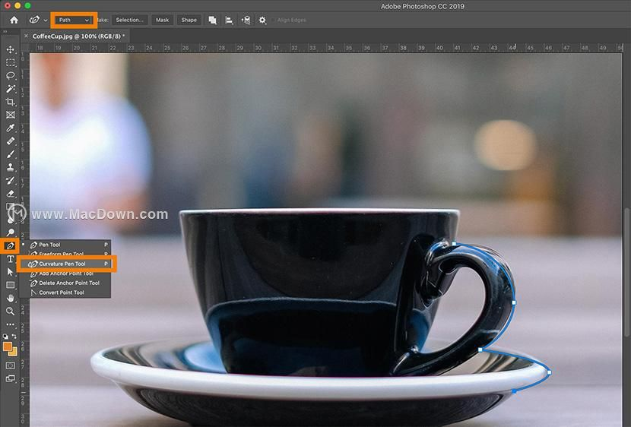Click the Selection... button

(x=129, y=20)
